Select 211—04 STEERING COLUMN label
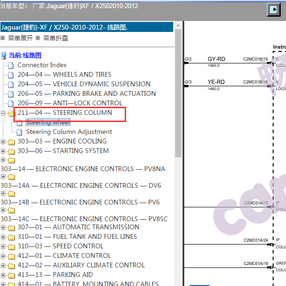The width and height of the screenshot is (286, 286). pyautogui.click(x=65, y=112)
